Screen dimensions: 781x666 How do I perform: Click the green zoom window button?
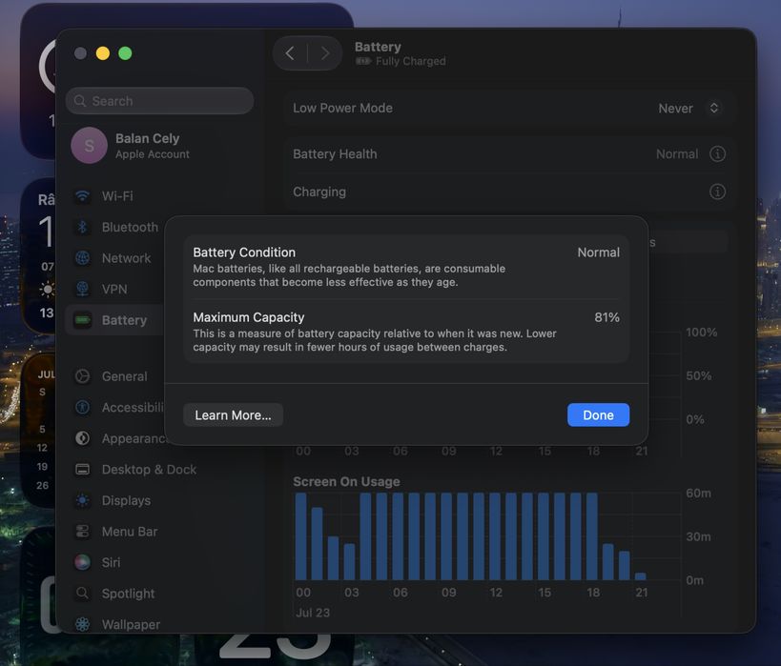coord(125,53)
